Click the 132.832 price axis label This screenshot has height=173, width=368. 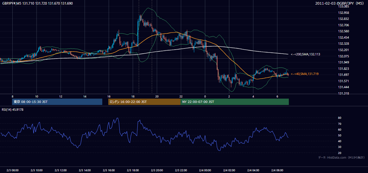(x=344, y=19)
